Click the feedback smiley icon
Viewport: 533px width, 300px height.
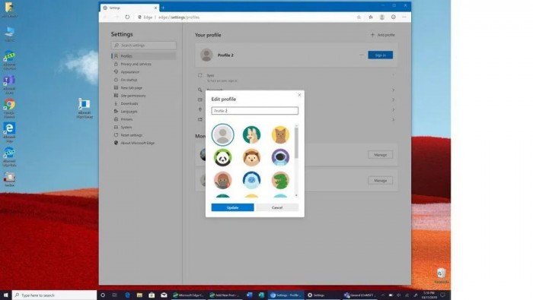(394, 17)
